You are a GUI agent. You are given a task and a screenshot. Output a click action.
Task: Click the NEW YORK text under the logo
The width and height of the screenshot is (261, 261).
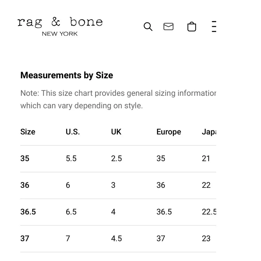point(60,34)
